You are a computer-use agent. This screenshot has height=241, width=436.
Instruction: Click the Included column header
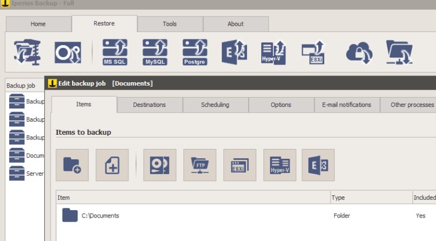pos(425,197)
